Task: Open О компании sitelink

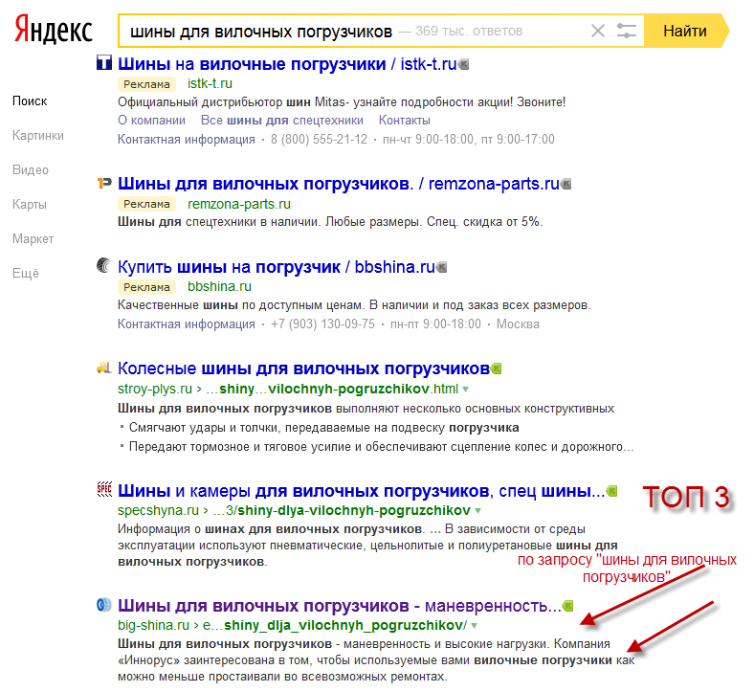Action: [151, 121]
